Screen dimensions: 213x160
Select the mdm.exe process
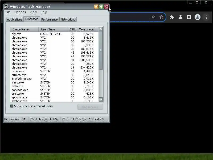(x=55, y=86)
